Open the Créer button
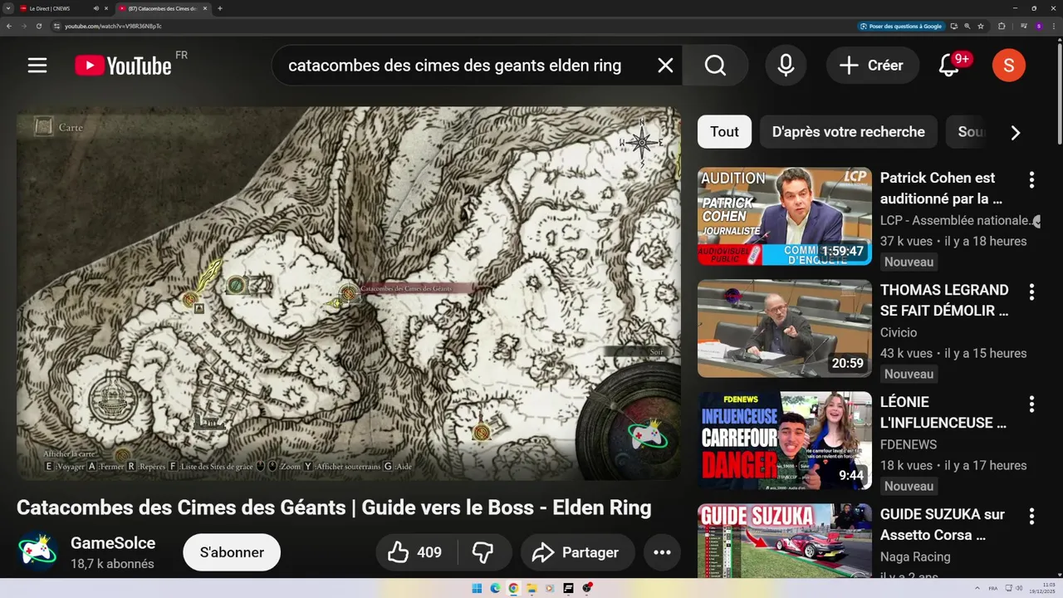This screenshot has height=598, width=1063. [872, 66]
